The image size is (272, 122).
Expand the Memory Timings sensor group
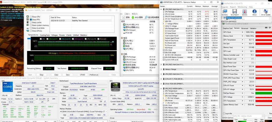click(161, 69)
